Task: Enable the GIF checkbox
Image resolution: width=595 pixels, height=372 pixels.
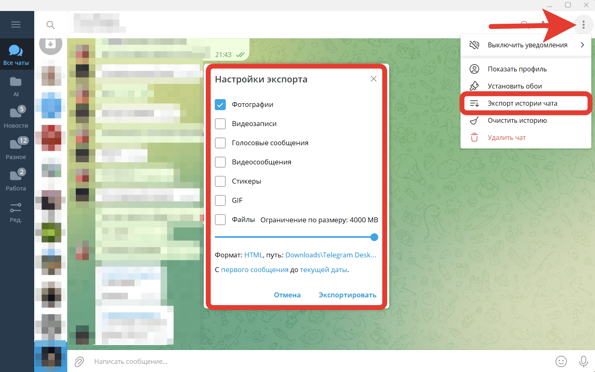Action: [220, 200]
